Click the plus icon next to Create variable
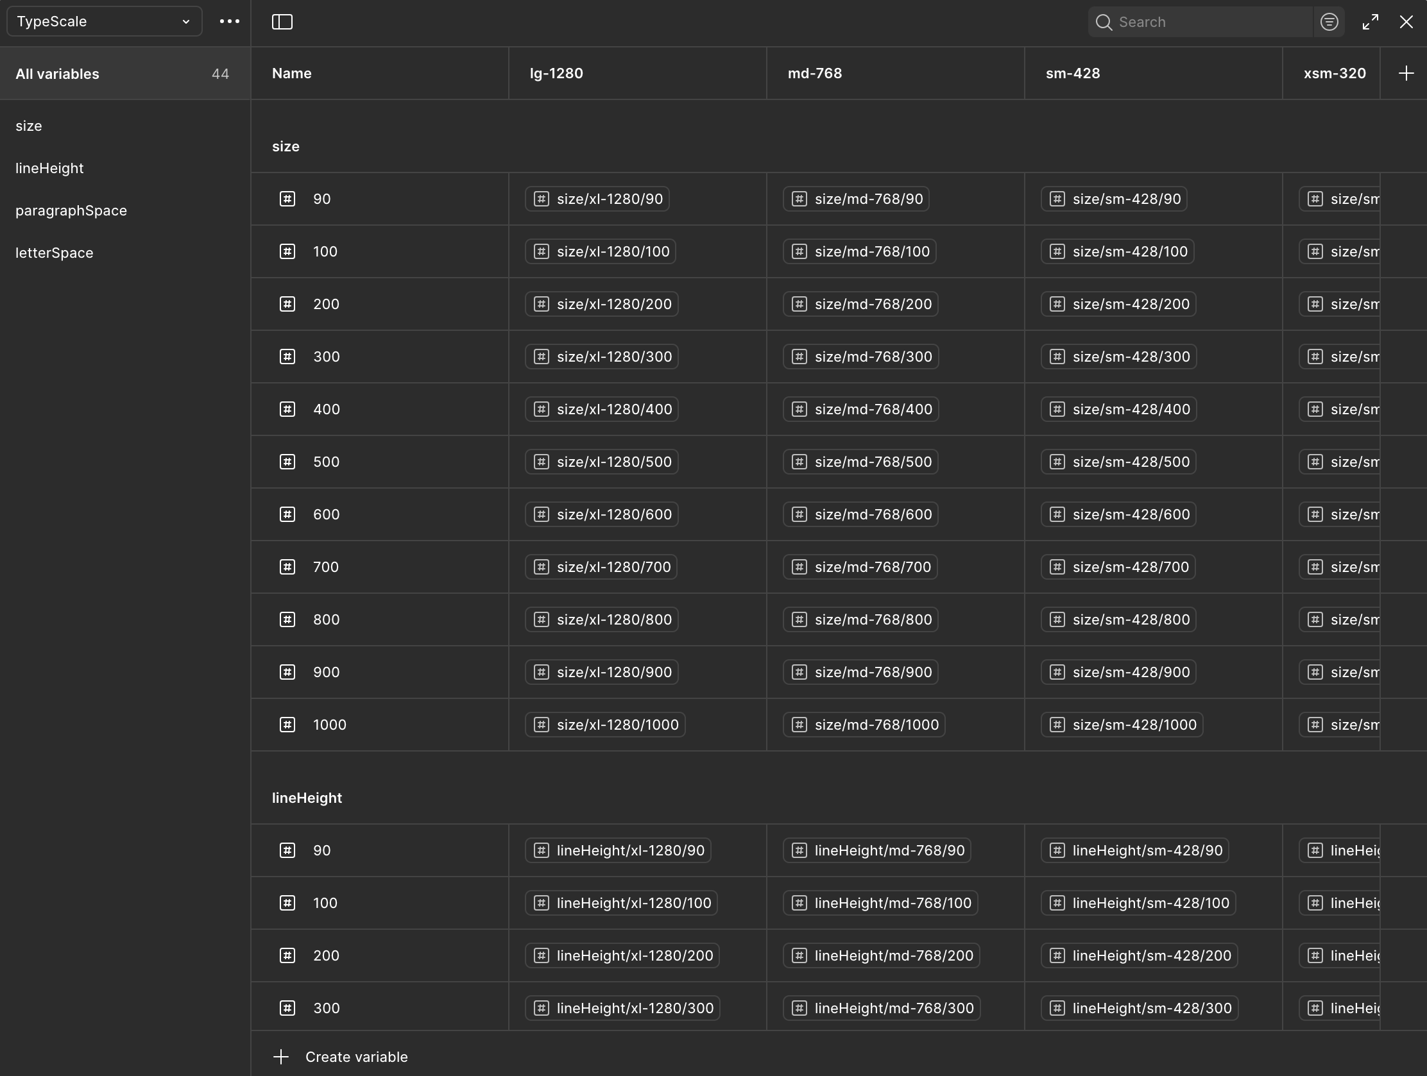Viewport: 1427px width, 1076px height. pyautogui.click(x=280, y=1057)
